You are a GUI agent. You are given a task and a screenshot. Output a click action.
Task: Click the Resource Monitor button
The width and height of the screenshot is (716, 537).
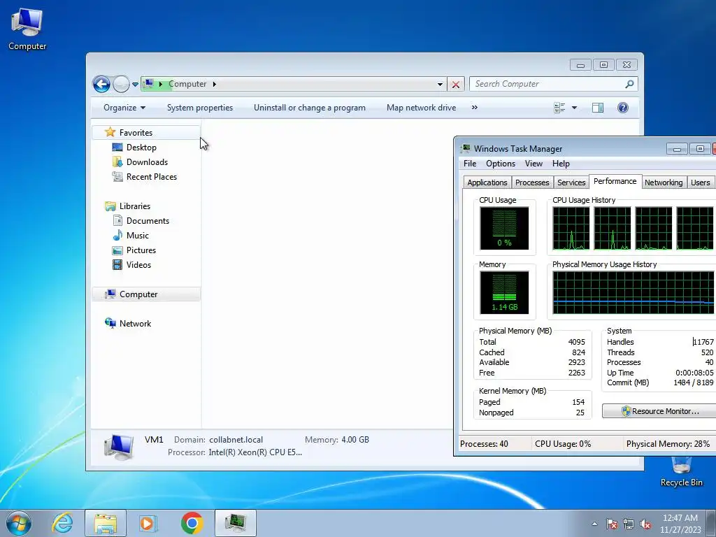pos(659,411)
